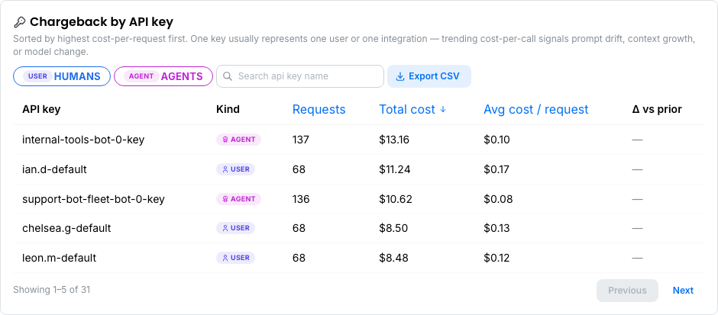The width and height of the screenshot is (718, 315).
Task: Click the sort arrow next to Total cost
Action: pyautogui.click(x=443, y=110)
